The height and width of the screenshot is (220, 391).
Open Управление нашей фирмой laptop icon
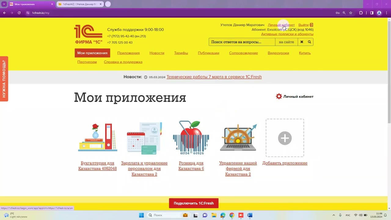pyautogui.click(x=238, y=138)
